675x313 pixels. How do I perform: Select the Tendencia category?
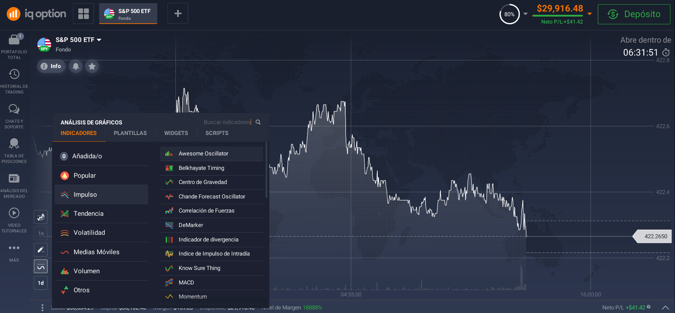click(x=101, y=214)
